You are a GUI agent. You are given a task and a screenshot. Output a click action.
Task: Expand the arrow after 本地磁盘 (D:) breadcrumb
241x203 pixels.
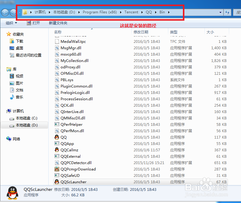[79, 12]
